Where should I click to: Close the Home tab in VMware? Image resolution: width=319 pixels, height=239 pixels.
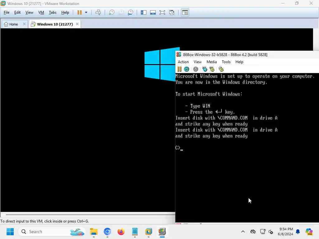pos(24,24)
